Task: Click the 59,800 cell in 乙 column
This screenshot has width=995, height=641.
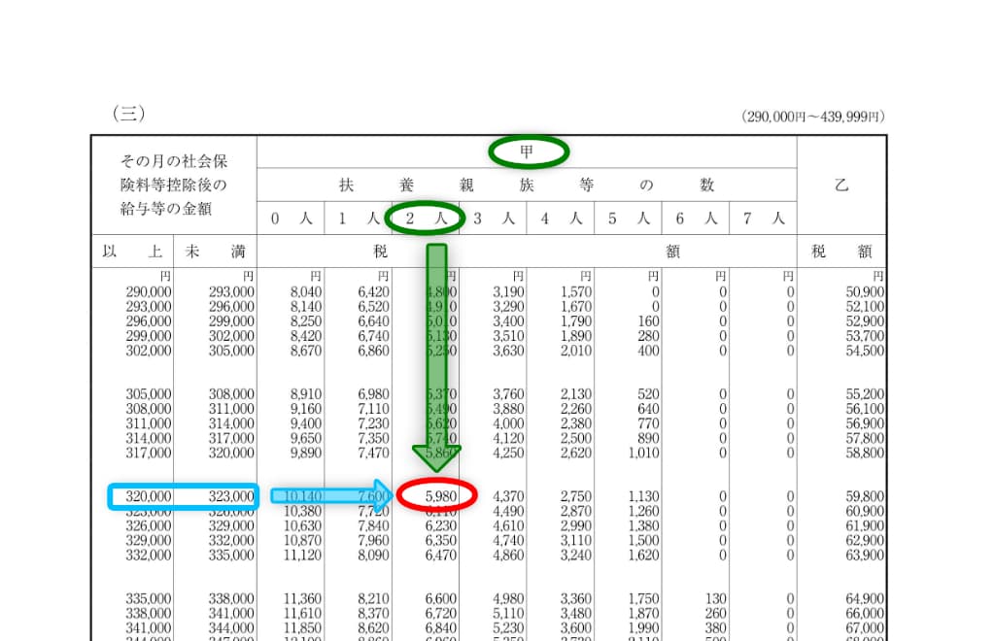Action: [x=865, y=496]
